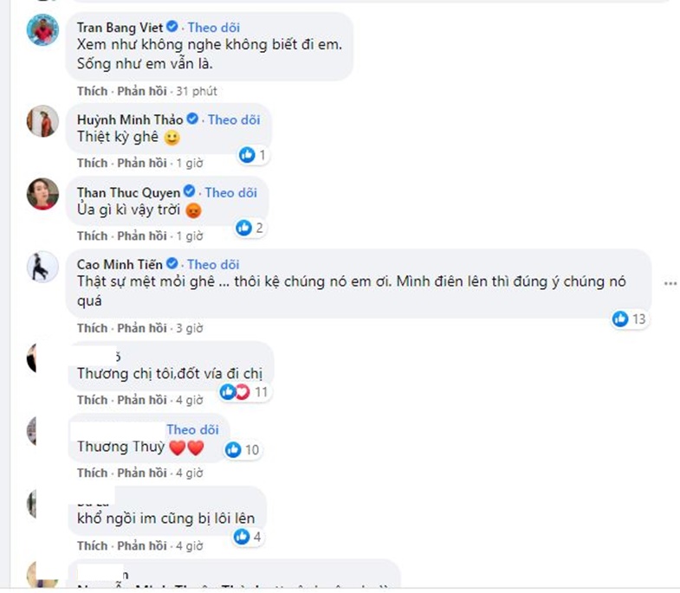Reply to Huỳnh Minh Thảo's comment
The image size is (680, 593).
click(142, 163)
